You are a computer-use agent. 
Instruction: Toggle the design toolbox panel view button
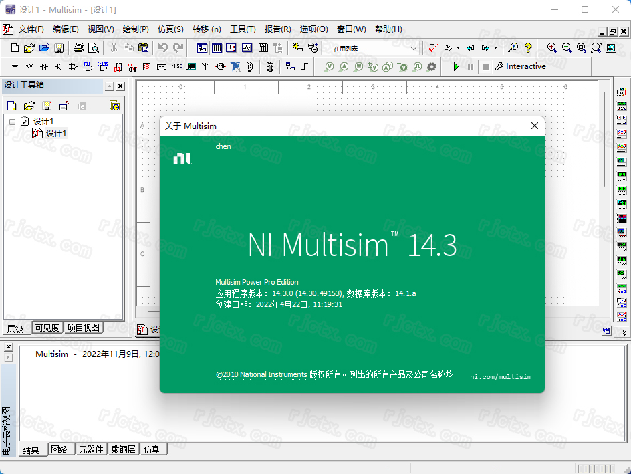pyautogui.click(x=202, y=47)
